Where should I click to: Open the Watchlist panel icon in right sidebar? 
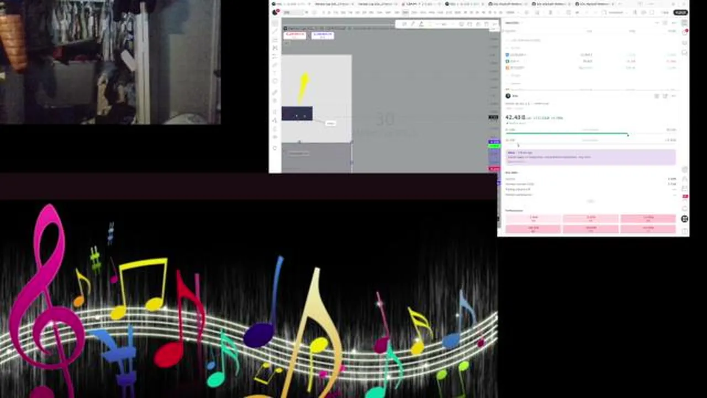(685, 23)
